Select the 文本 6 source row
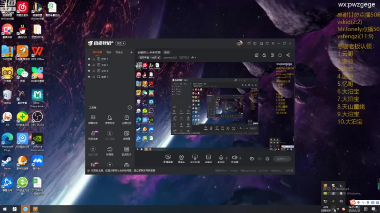Screen dimensions: 380x213 tap(110, 71)
